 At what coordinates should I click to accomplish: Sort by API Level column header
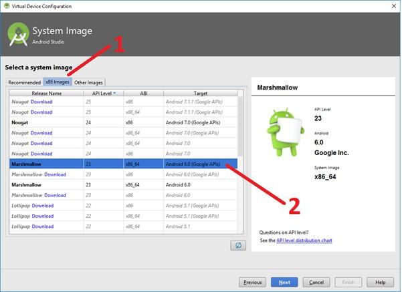104,94
